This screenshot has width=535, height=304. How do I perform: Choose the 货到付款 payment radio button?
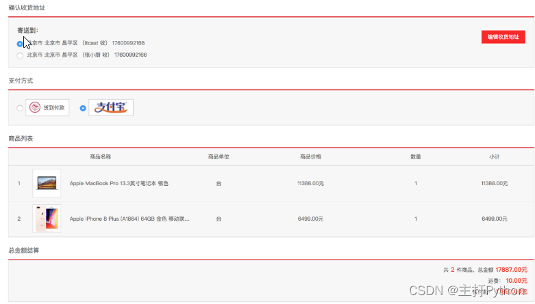(20, 108)
